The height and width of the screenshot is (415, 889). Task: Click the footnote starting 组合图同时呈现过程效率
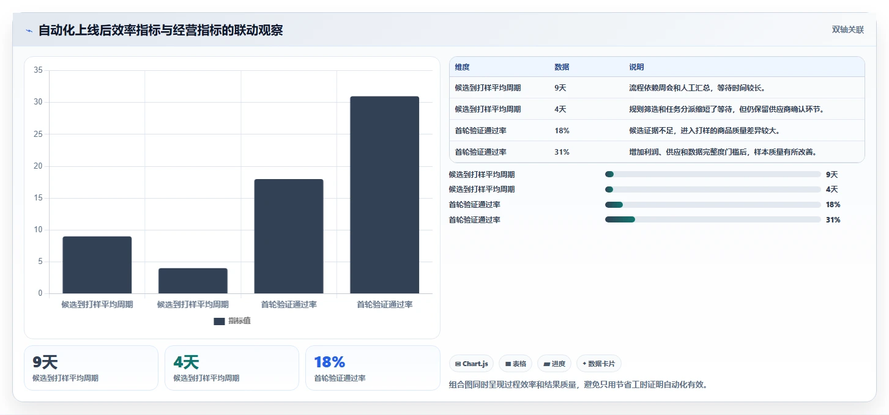579,385
